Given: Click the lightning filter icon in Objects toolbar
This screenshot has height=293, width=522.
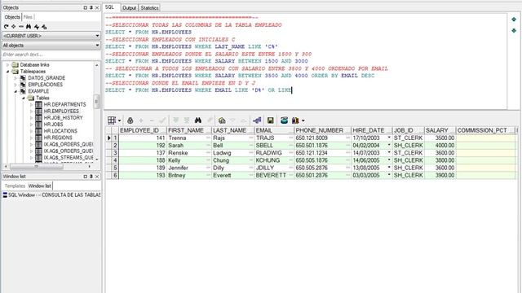Looking at the screenshot, I should [x=36, y=27].
